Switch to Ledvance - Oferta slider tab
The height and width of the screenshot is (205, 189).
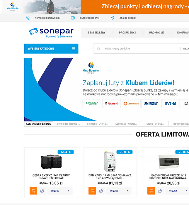click(x=125, y=124)
